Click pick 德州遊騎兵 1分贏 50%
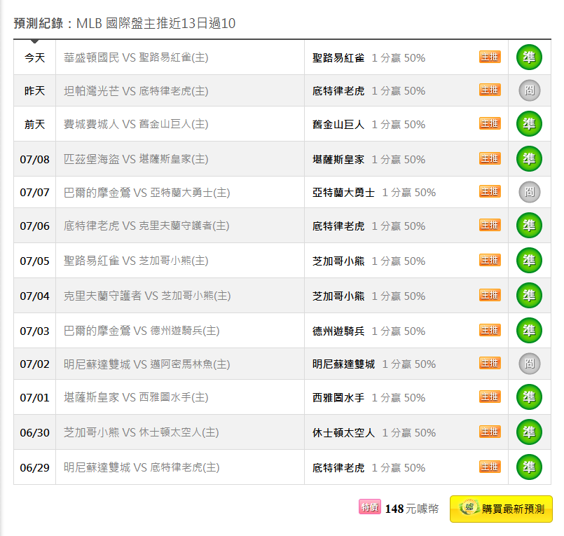564x536 pixels. point(369,331)
